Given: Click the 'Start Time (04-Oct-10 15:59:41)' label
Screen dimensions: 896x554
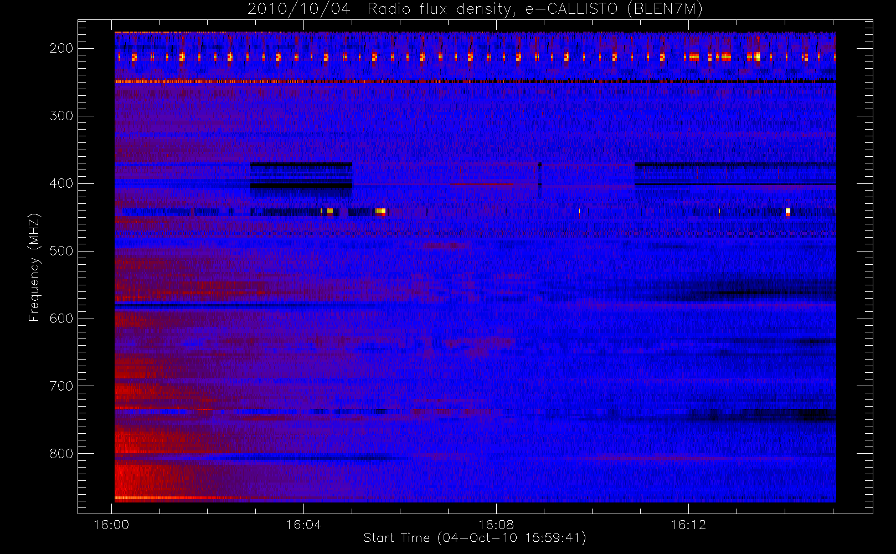Looking at the screenshot, I should (475, 538).
